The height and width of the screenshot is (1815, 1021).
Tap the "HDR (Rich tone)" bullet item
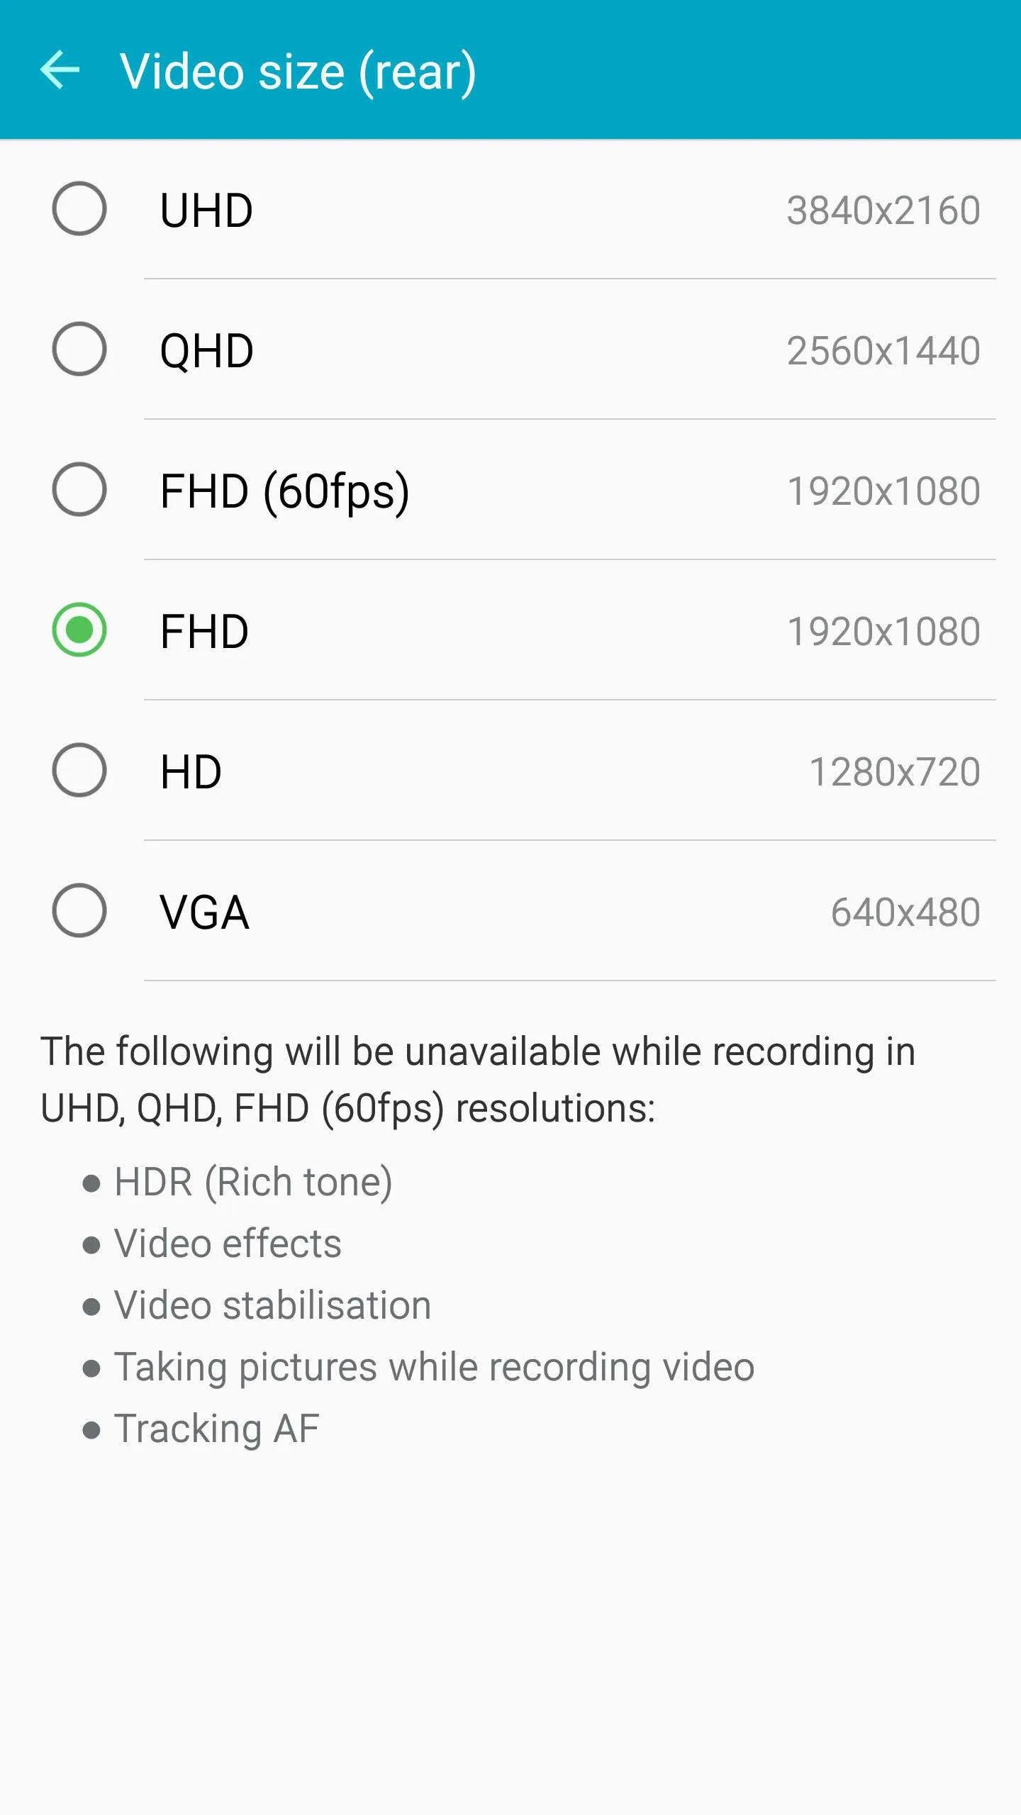[x=253, y=1182]
